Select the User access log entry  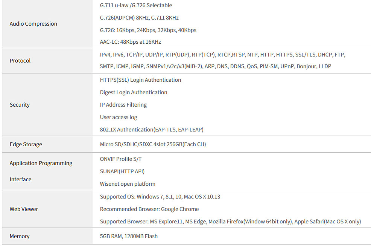[x=119, y=117]
